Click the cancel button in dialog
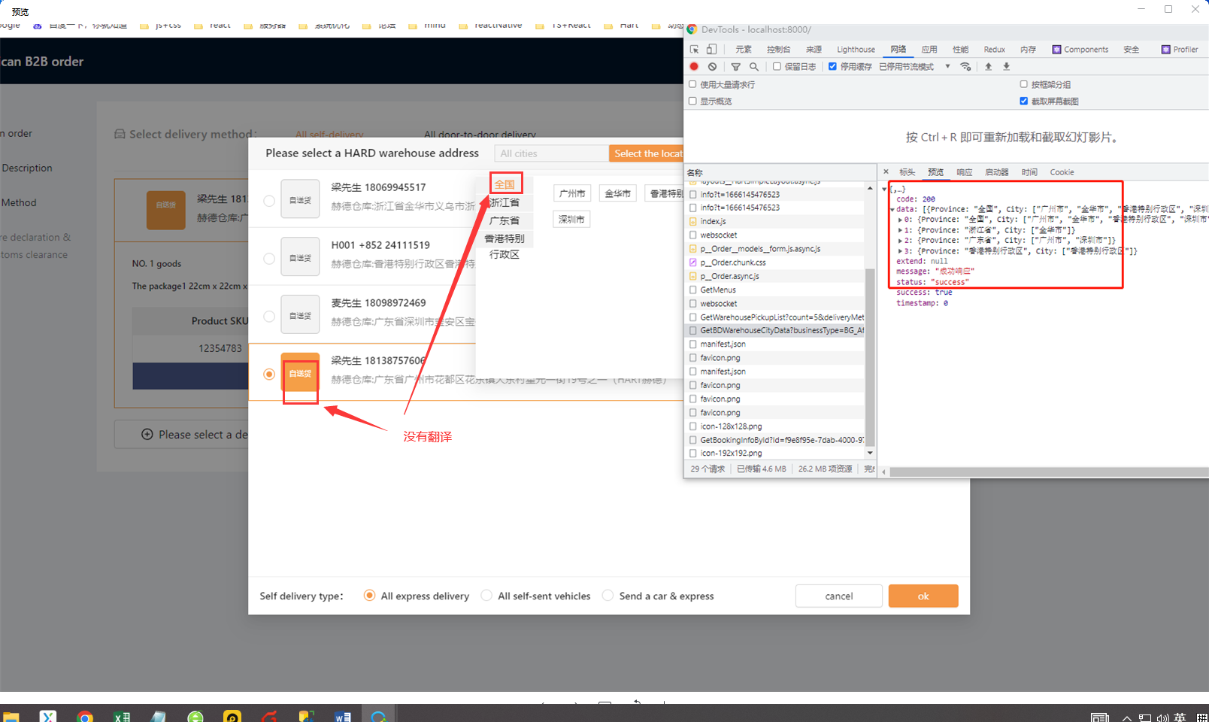Image resolution: width=1209 pixels, height=722 pixels. point(838,596)
